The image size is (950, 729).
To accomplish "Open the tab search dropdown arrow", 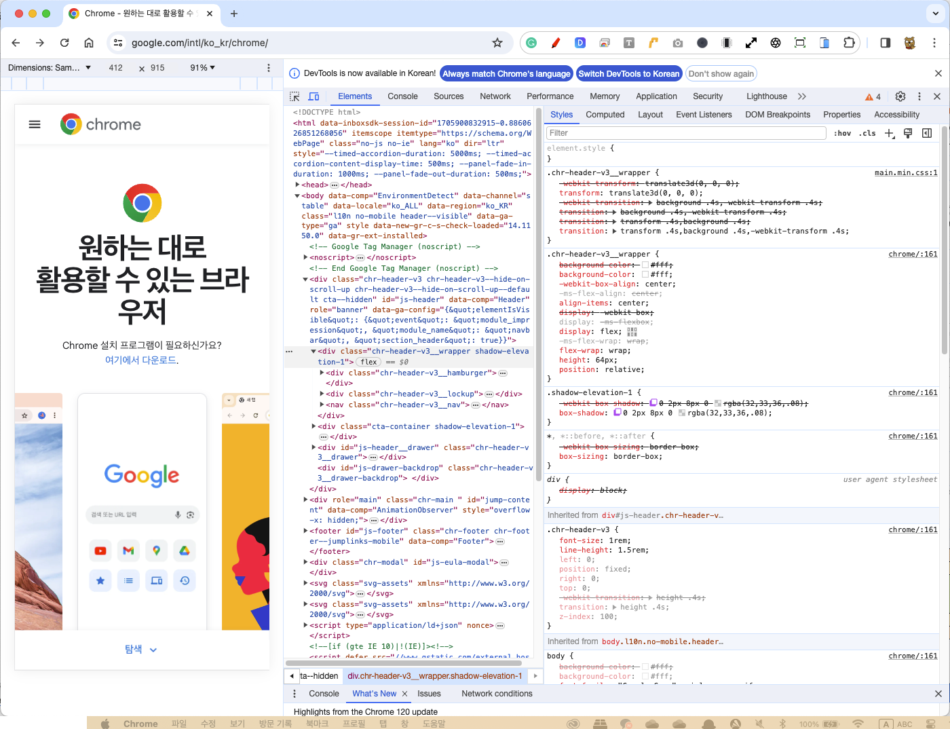I will pyautogui.click(x=936, y=14).
